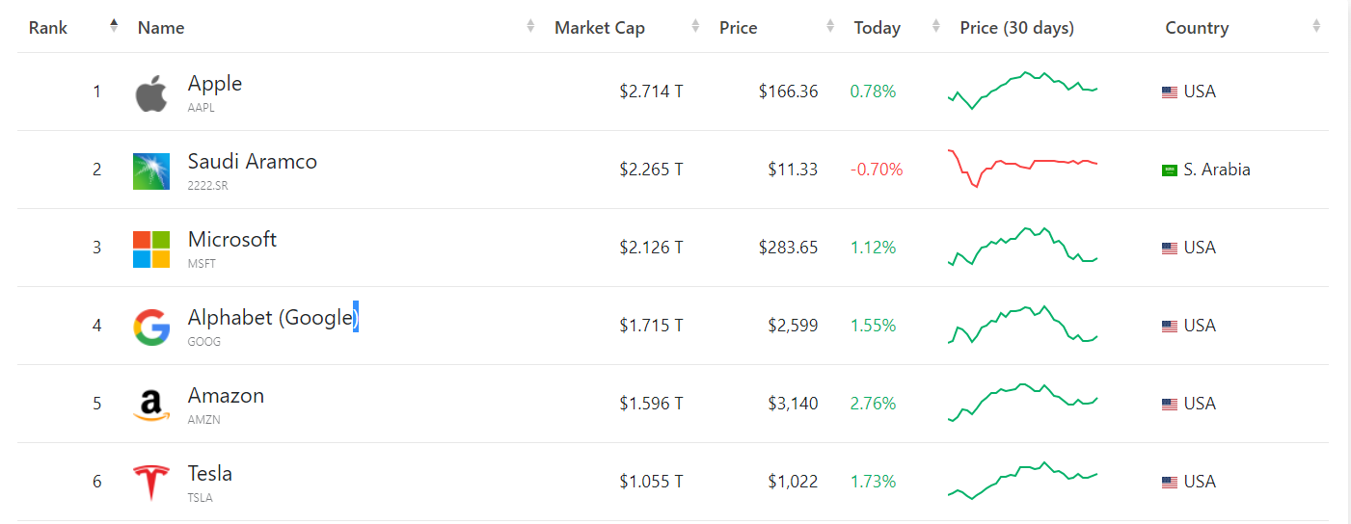Click the Today column header
Viewport: 1351px width, 524px height.
[x=878, y=28]
